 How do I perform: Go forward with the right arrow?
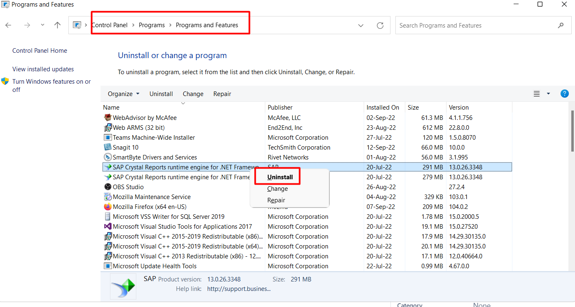(x=27, y=26)
